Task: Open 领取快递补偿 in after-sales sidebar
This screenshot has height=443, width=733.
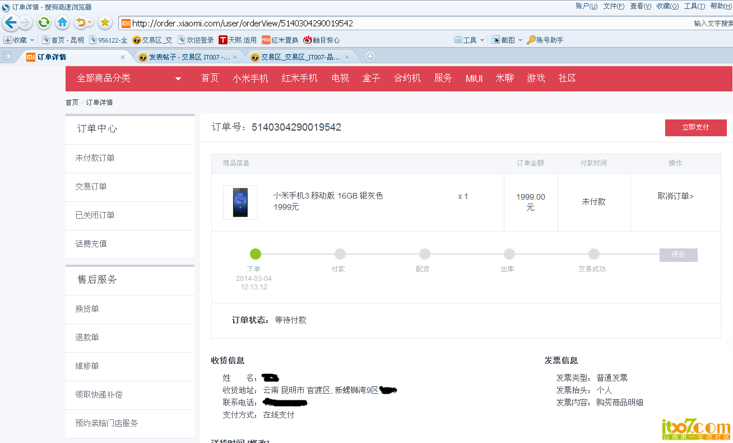Action: click(x=99, y=395)
